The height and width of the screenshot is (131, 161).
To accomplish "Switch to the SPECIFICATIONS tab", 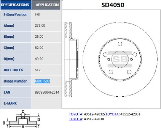I will coord(16,5).
